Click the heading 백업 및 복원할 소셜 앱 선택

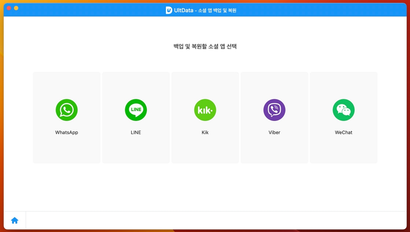coord(205,47)
